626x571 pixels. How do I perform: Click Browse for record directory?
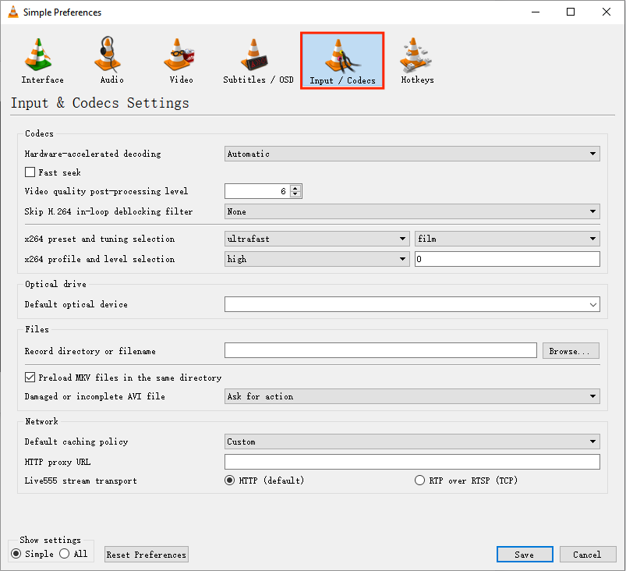coord(571,351)
